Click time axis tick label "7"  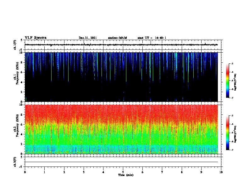pos(162,172)
